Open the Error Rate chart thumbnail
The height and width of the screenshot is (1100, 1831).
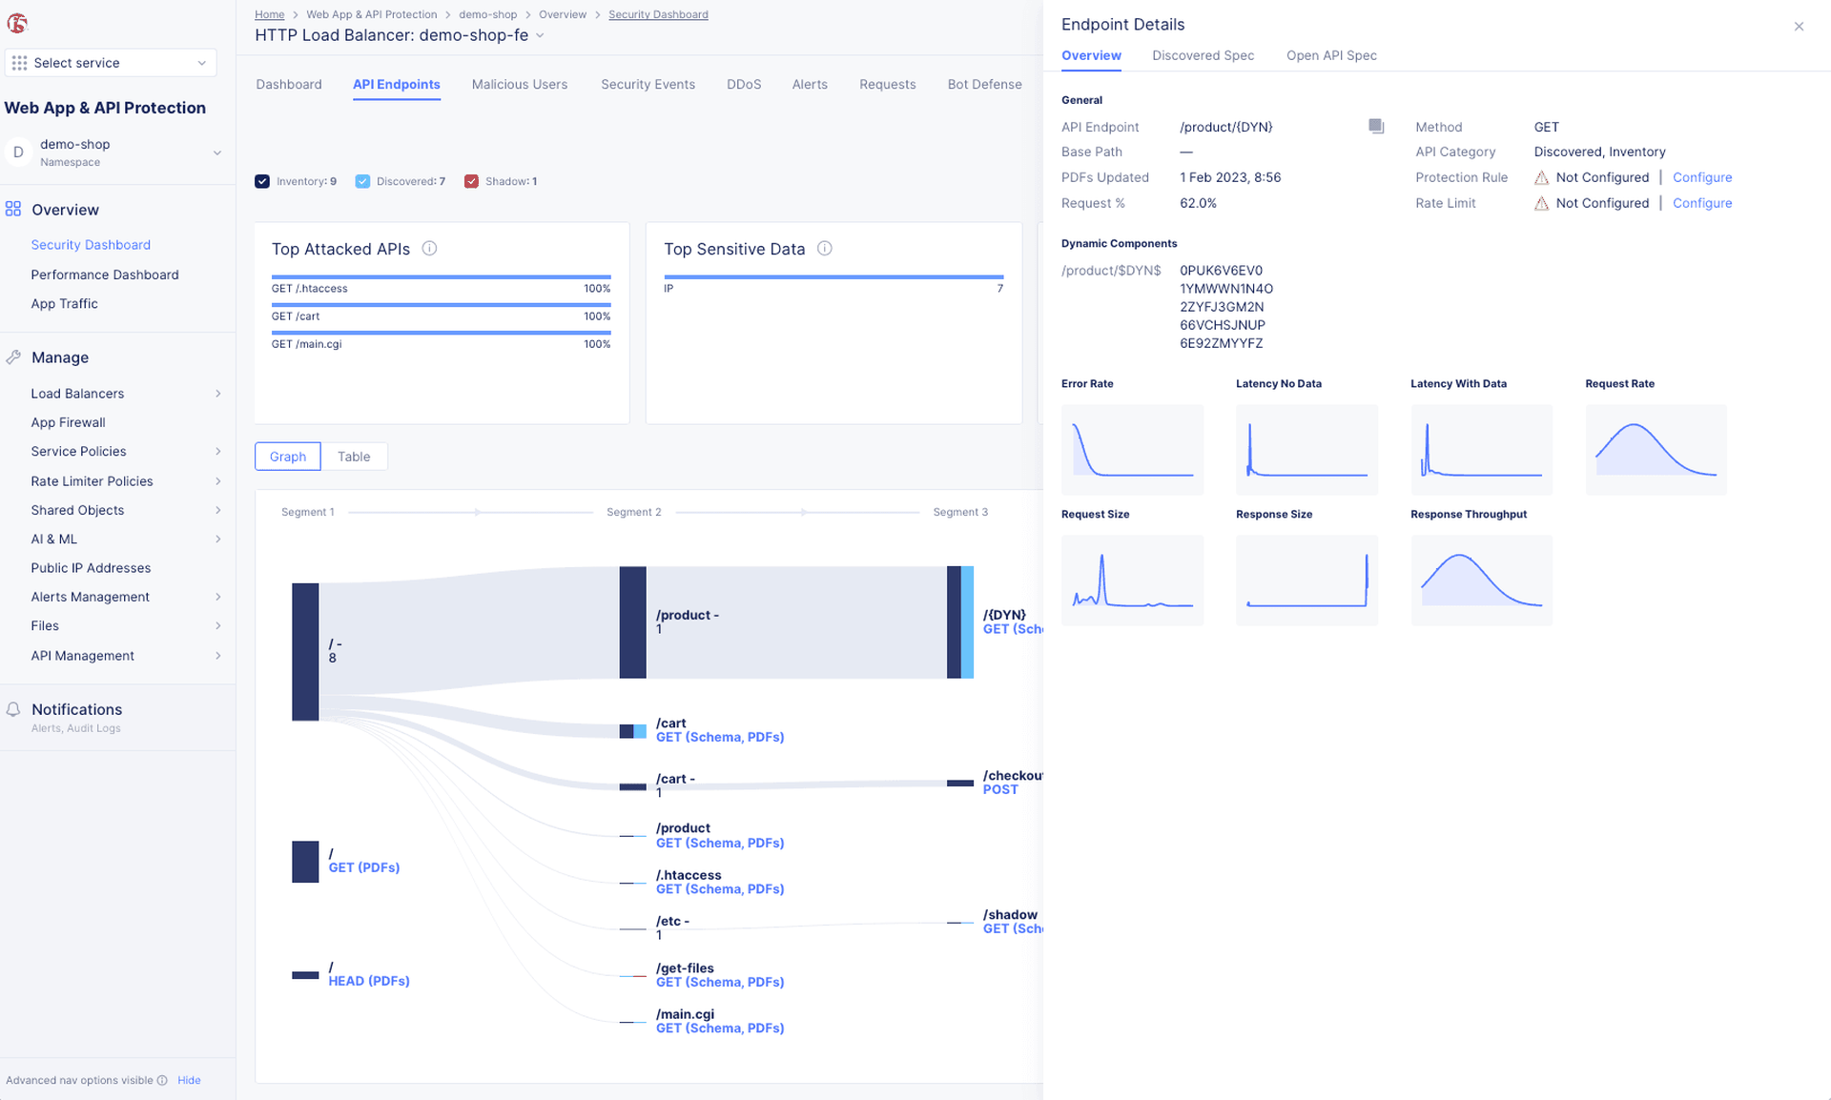(1132, 450)
